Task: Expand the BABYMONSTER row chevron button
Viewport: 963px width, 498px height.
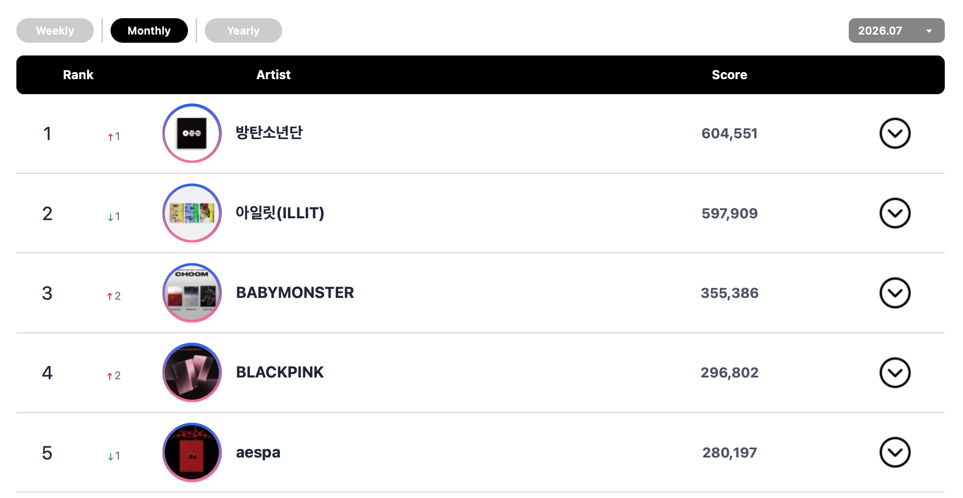Action: click(895, 293)
